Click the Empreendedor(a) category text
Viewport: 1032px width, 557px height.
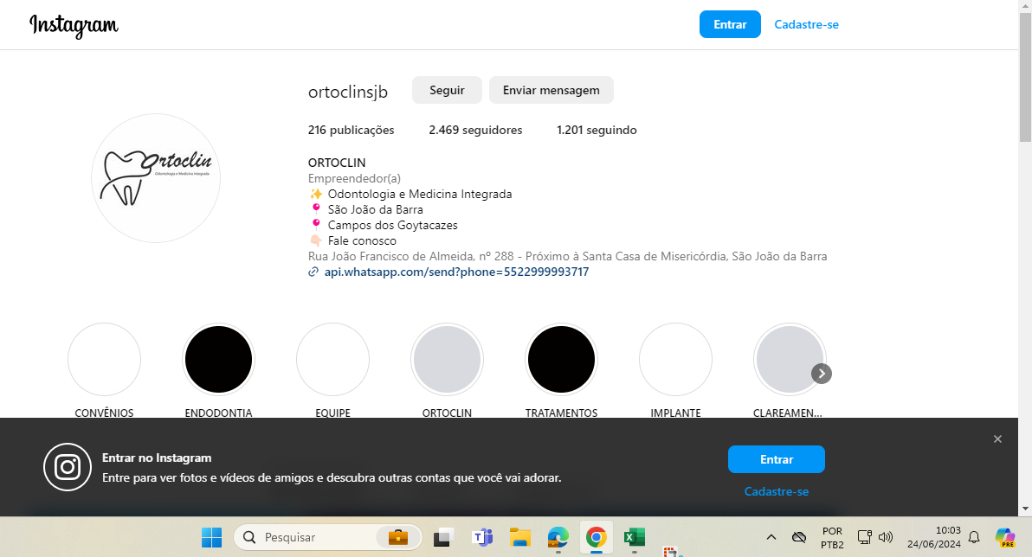(354, 178)
